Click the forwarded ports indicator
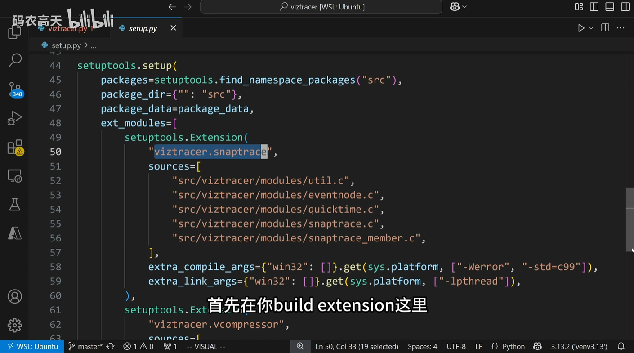634x353 pixels. tap(170, 346)
